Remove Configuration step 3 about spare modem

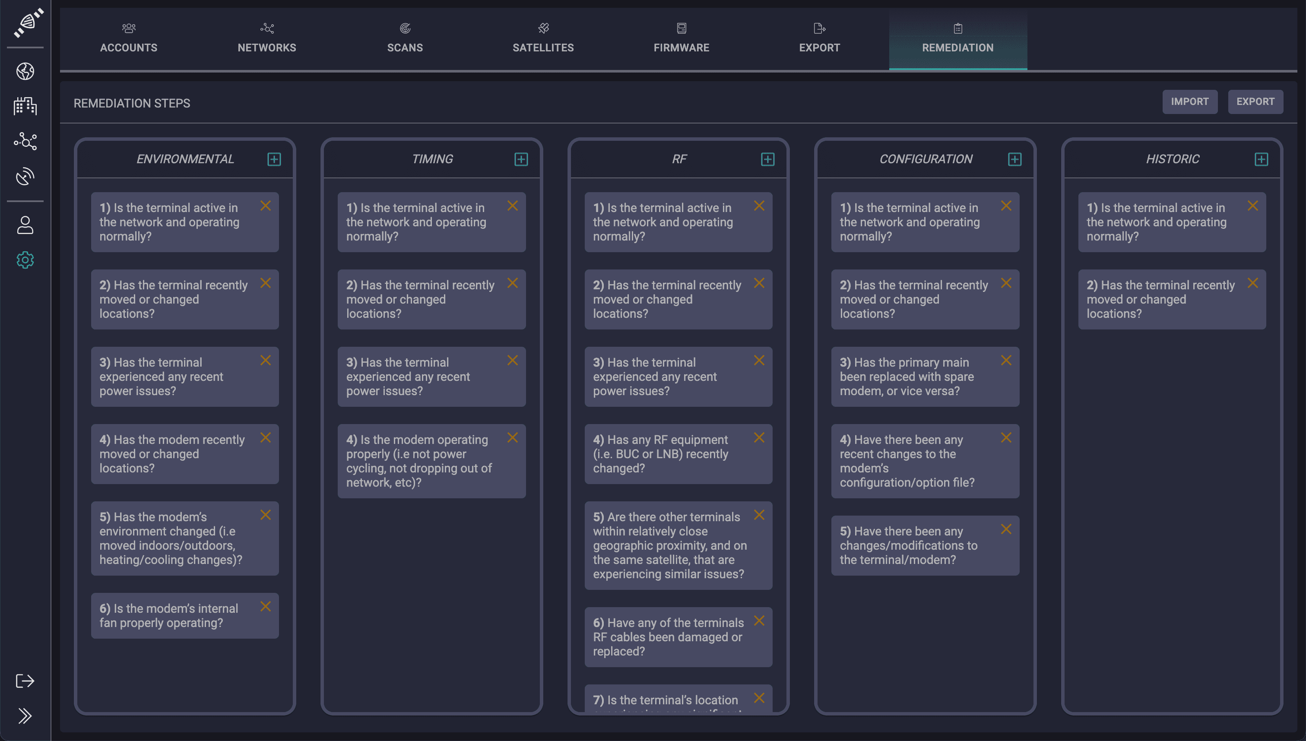point(1006,360)
